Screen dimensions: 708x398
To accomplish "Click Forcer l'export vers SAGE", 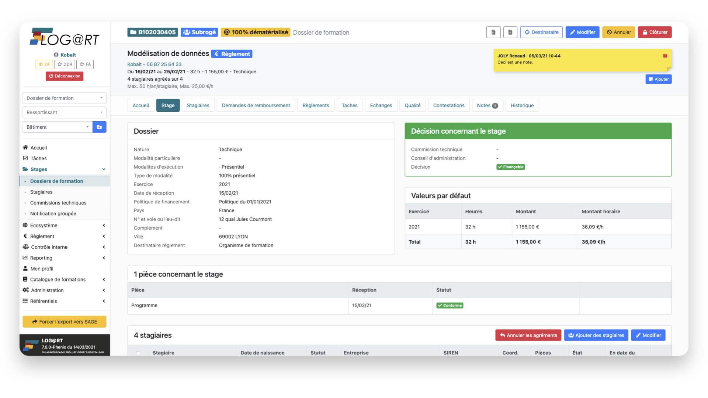I will click(65, 322).
